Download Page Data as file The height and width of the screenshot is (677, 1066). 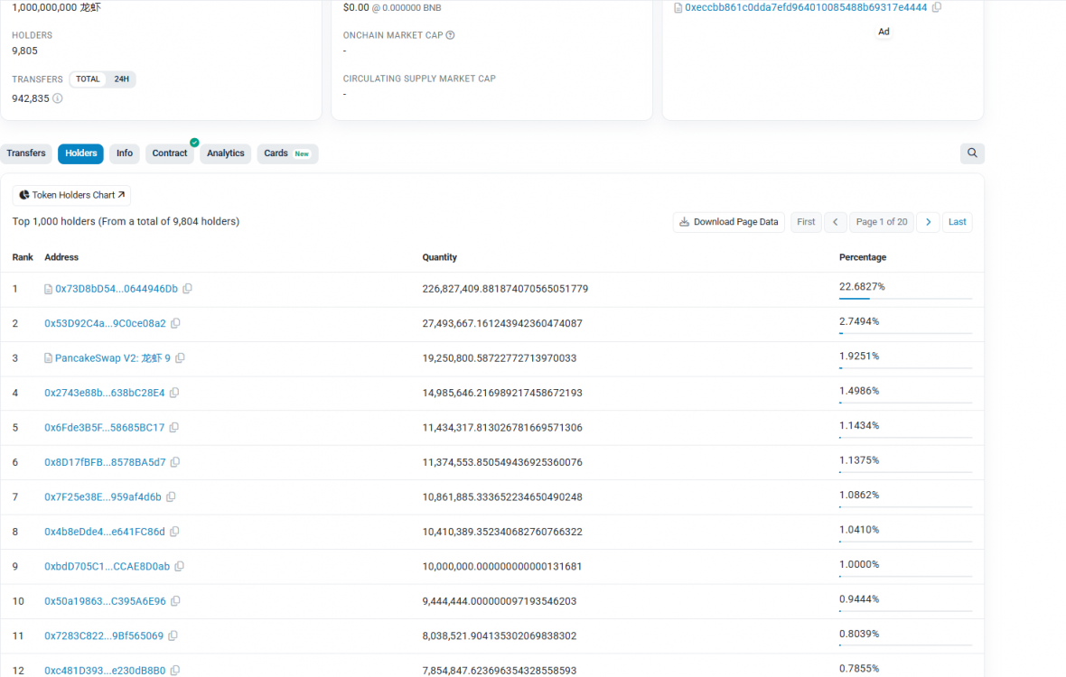[728, 222]
